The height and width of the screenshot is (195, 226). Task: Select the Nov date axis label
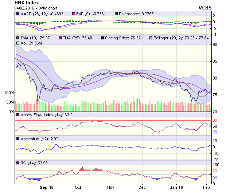111,187
